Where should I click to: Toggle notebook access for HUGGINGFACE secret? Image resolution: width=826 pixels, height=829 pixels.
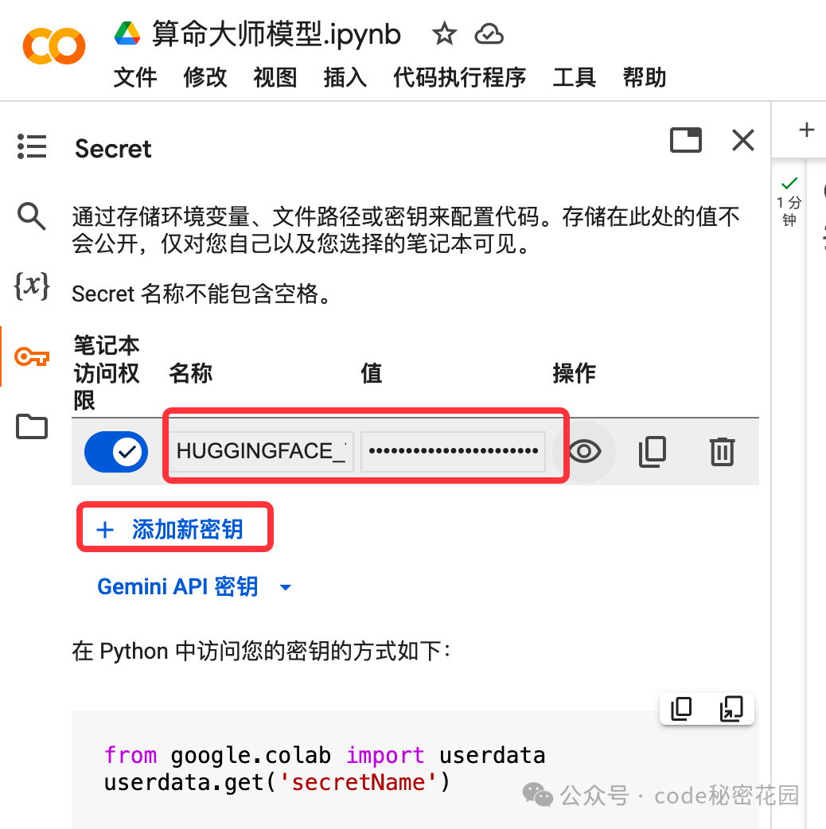pyautogui.click(x=116, y=452)
